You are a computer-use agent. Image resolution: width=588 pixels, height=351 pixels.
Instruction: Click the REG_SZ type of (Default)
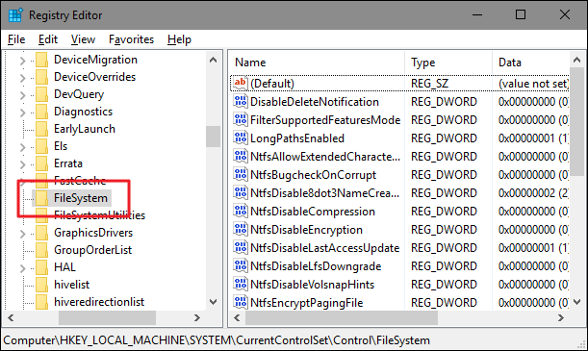pyautogui.click(x=430, y=83)
